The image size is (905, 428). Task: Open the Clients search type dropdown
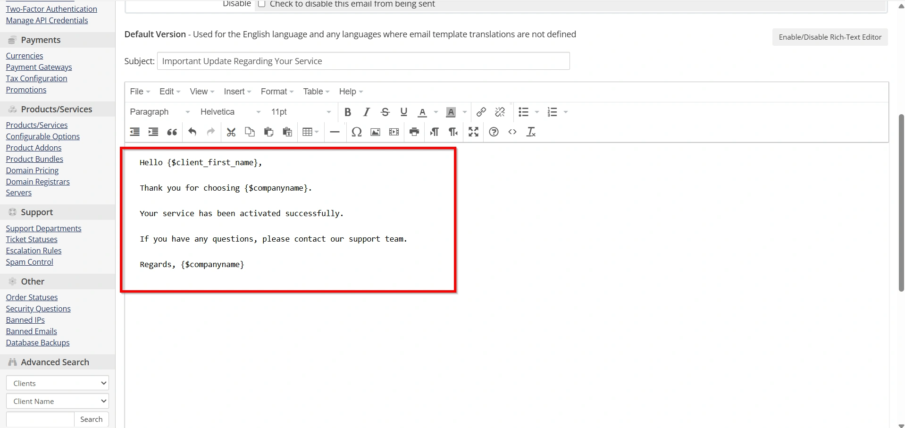coord(58,383)
